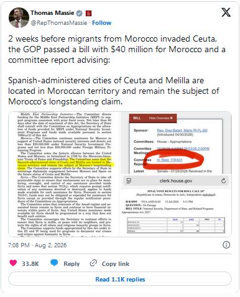Open the circled H. Rept. committee report link
The image size is (240, 297).
(x=170, y=160)
